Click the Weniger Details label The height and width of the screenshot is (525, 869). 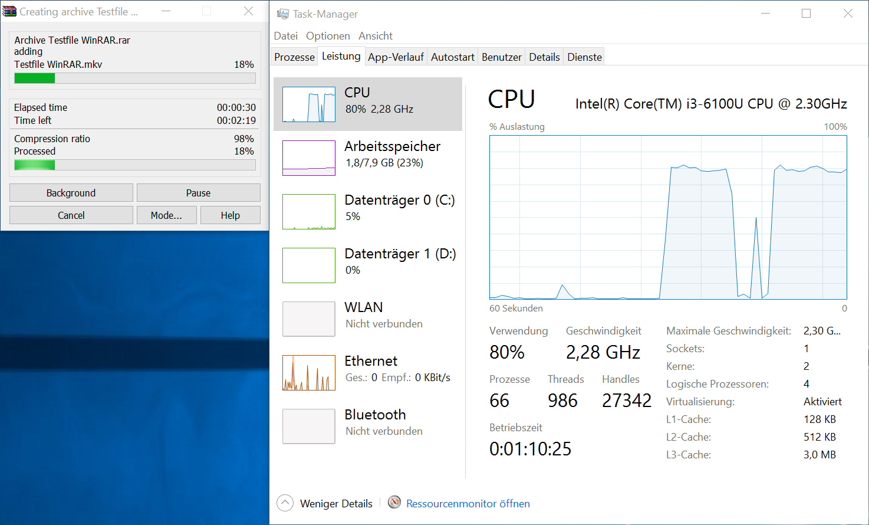336,504
